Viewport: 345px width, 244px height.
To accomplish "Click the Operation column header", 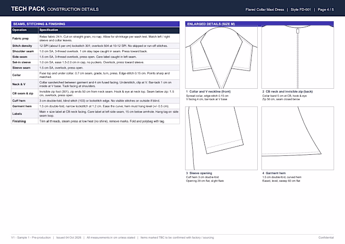I will click(x=20, y=30).
